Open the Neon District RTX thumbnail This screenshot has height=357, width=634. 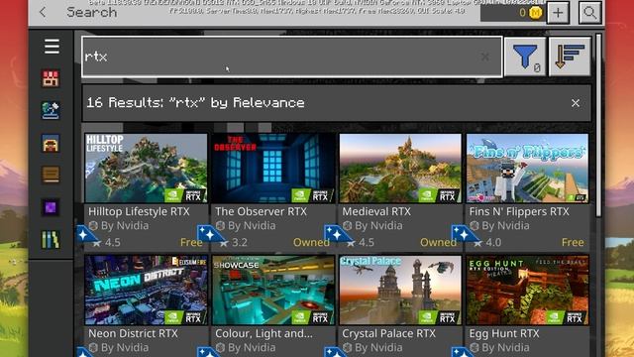[x=146, y=290]
